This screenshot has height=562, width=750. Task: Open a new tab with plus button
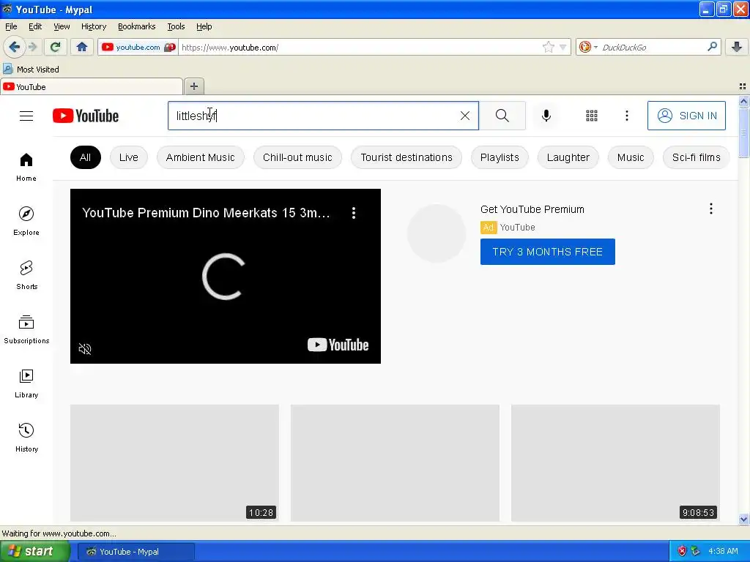pos(193,86)
